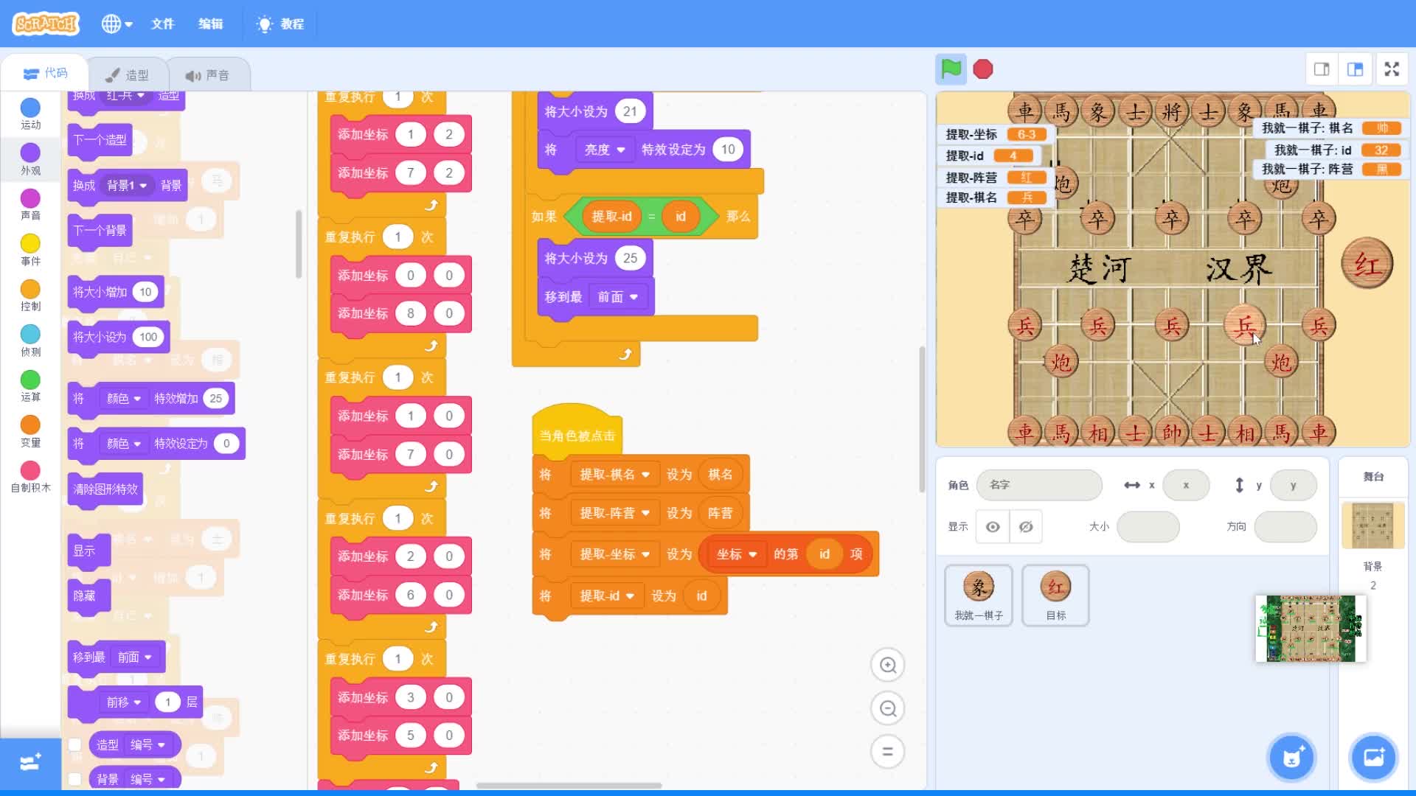The width and height of the screenshot is (1416, 796).
Task: Switch to the 声音 tab
Action: 207,74
